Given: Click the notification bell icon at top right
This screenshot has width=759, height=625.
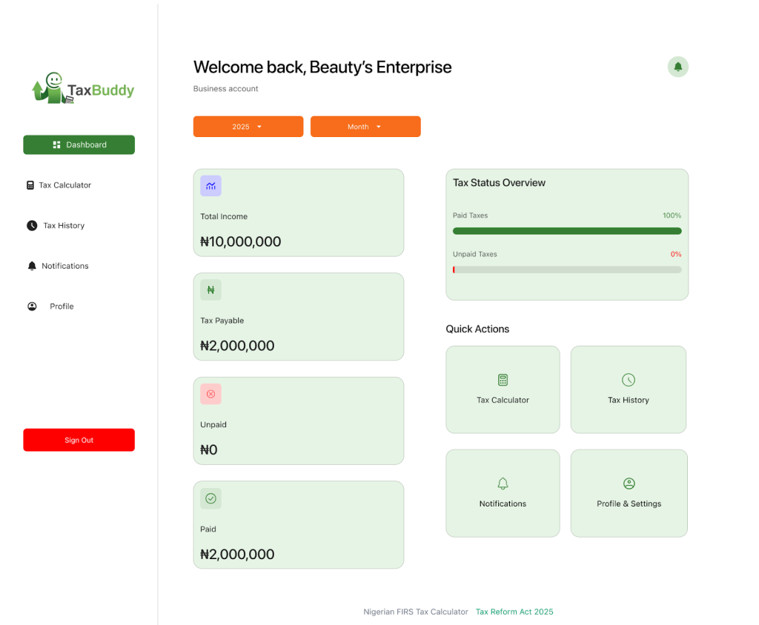Looking at the screenshot, I should coord(677,67).
